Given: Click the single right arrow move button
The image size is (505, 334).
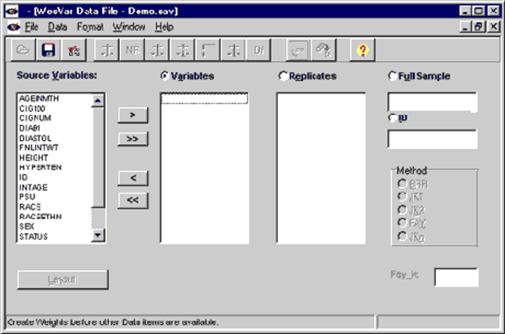Looking at the screenshot, I should coord(133,115).
